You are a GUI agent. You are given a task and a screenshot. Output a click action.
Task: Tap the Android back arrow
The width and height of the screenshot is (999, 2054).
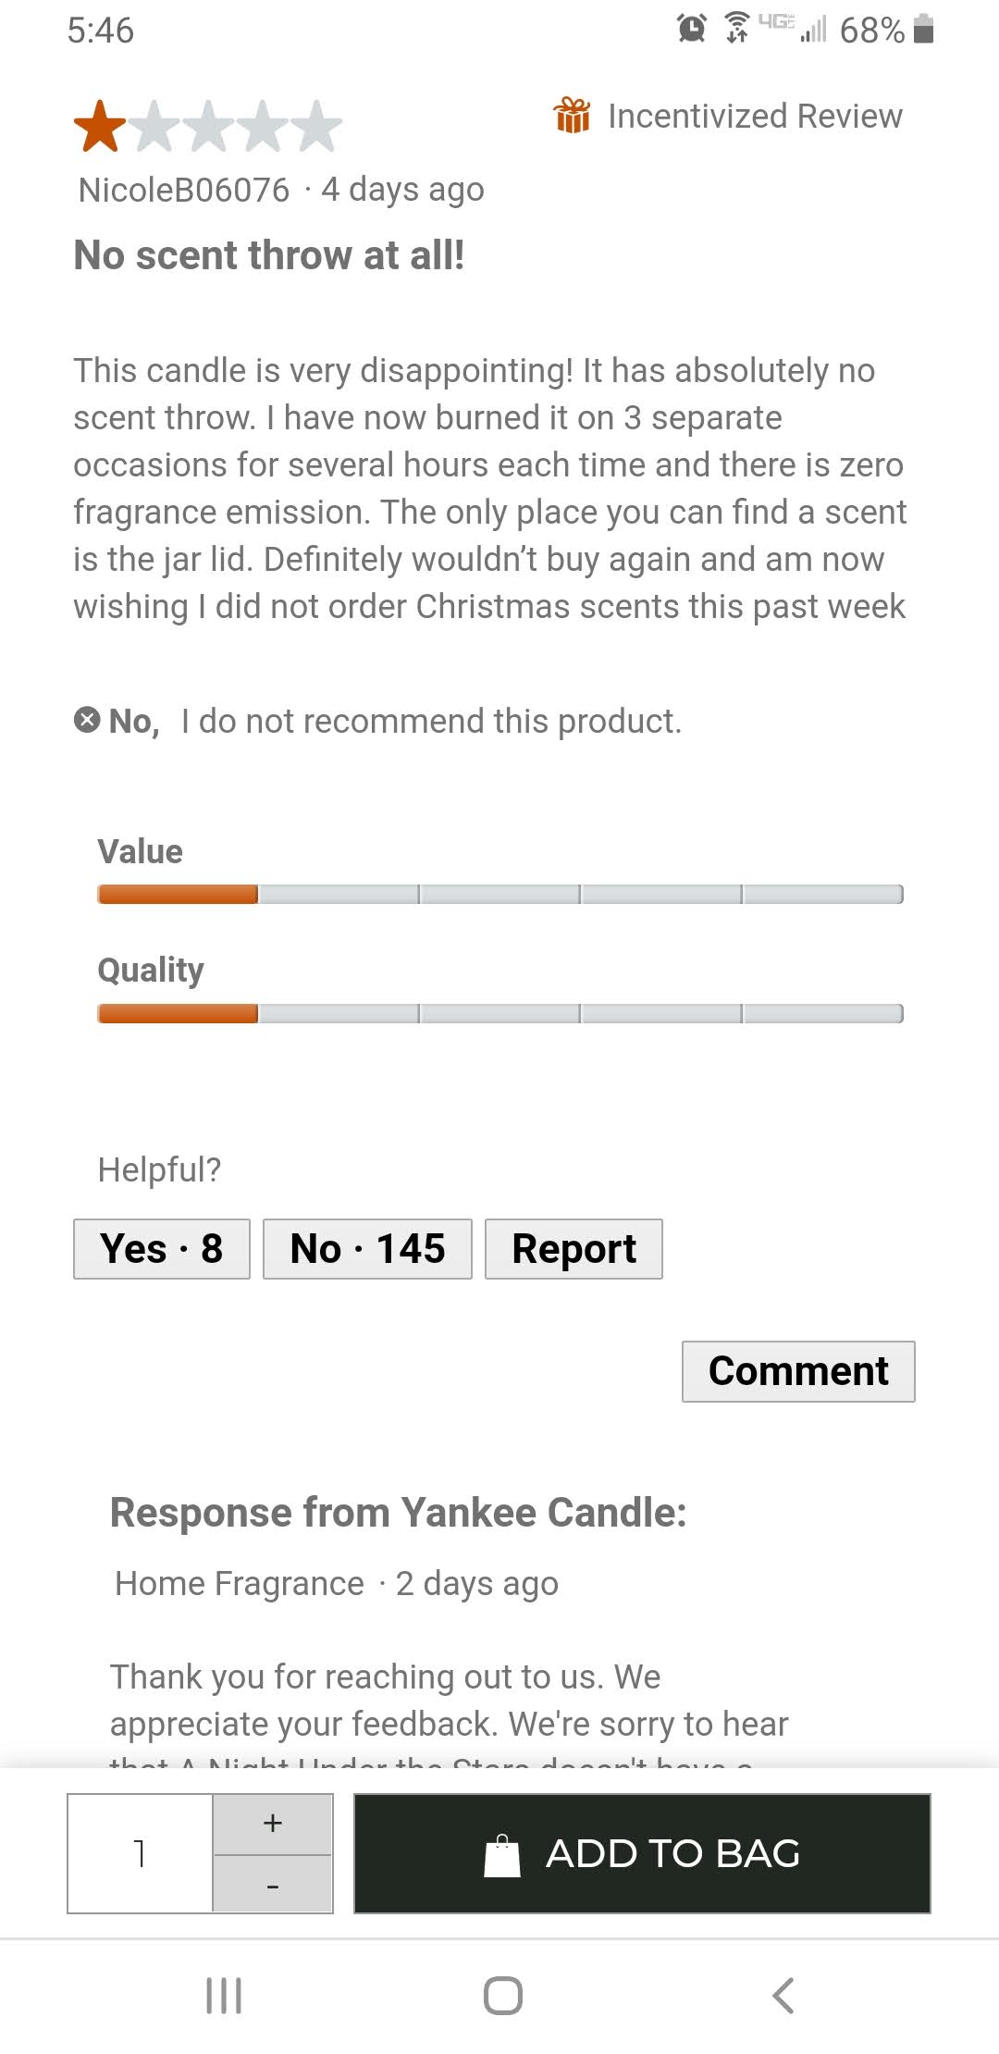click(783, 1996)
